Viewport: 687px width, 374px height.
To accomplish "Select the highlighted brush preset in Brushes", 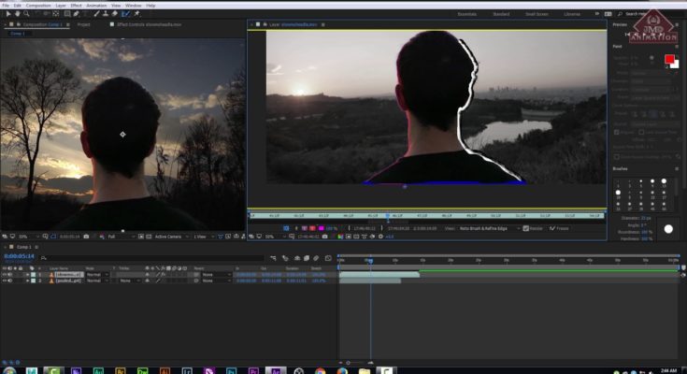I will click(x=618, y=193).
